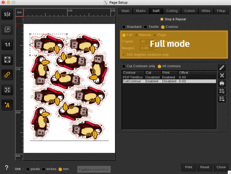Click the orange chain link icon
The height and width of the screenshot is (174, 231).
[7, 74]
